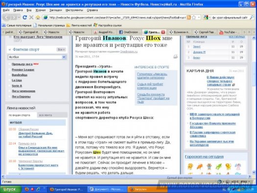
Task: Open the Журнал menu
Action: (x=41, y=10)
